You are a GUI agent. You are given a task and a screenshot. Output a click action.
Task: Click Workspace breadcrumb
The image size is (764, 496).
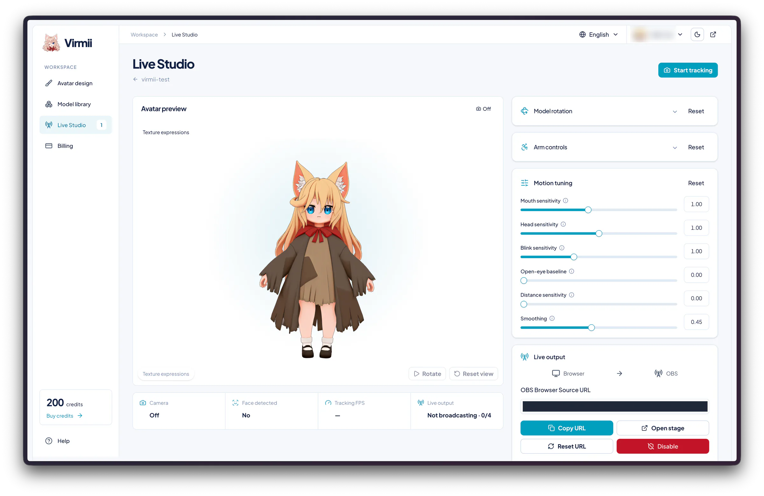(x=144, y=35)
